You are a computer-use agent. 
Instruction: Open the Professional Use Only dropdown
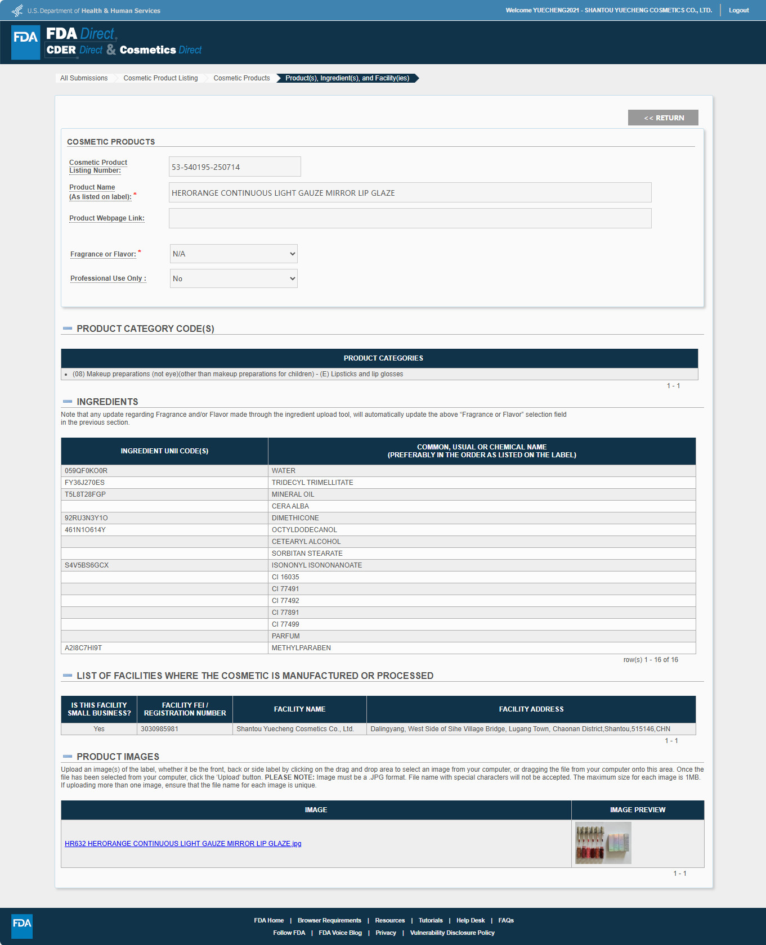(234, 278)
